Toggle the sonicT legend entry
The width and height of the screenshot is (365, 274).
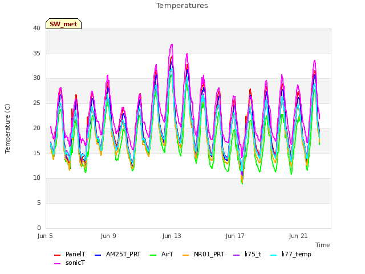(x=70, y=263)
